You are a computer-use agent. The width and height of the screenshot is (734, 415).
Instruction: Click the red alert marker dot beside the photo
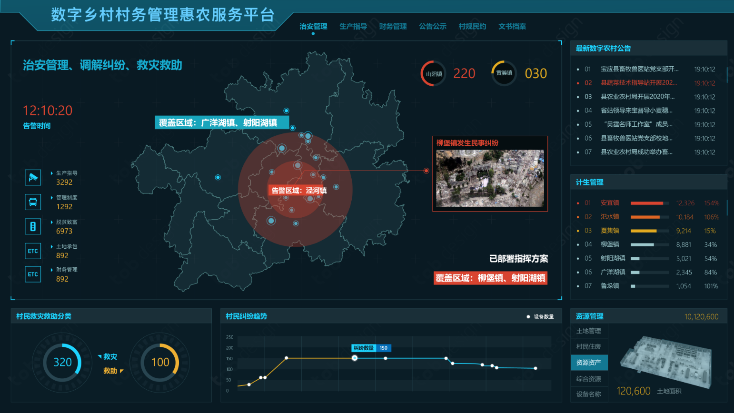click(426, 171)
